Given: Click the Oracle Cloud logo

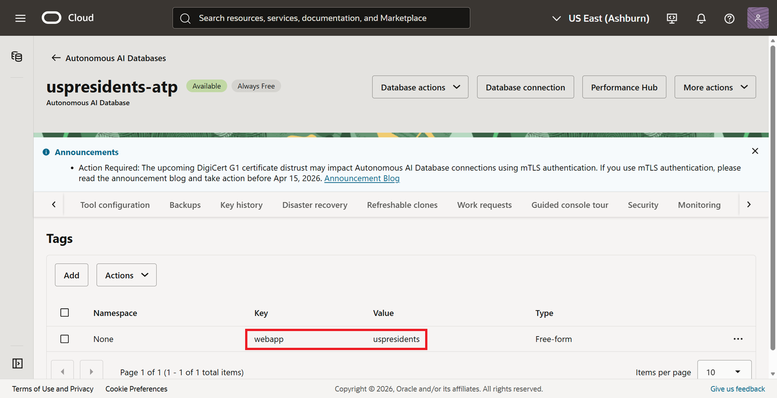Looking at the screenshot, I should 52,18.
